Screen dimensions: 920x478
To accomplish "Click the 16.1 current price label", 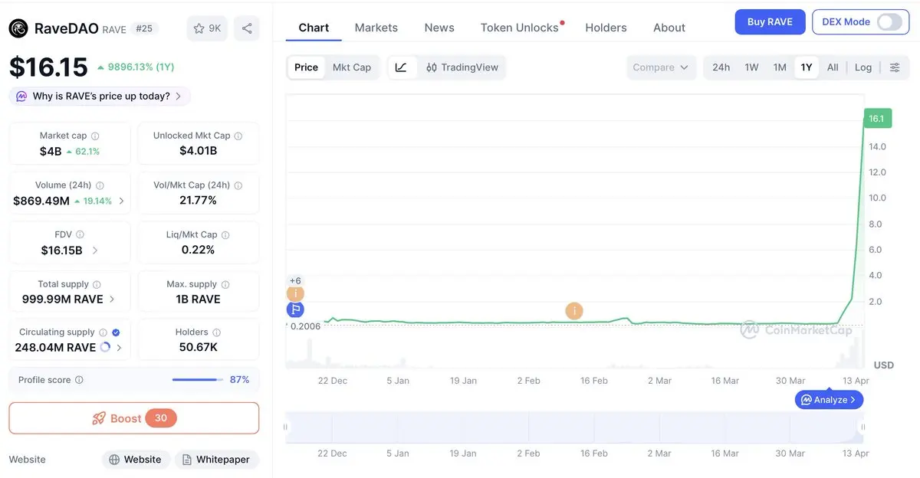I will point(876,119).
